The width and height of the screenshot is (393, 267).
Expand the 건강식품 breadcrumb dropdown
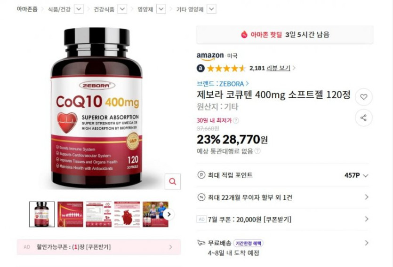pyautogui.click(x=122, y=9)
